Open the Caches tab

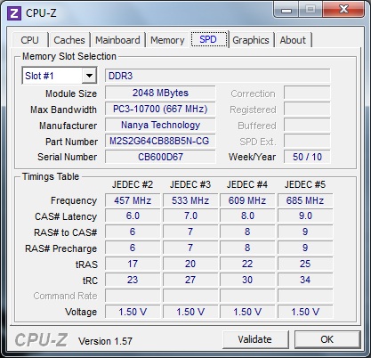point(69,40)
